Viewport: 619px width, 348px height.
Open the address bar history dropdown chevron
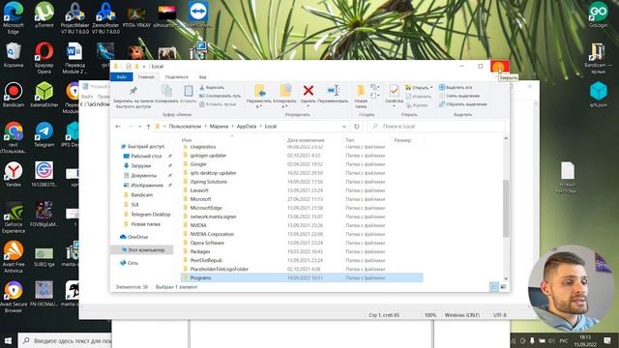(344, 127)
